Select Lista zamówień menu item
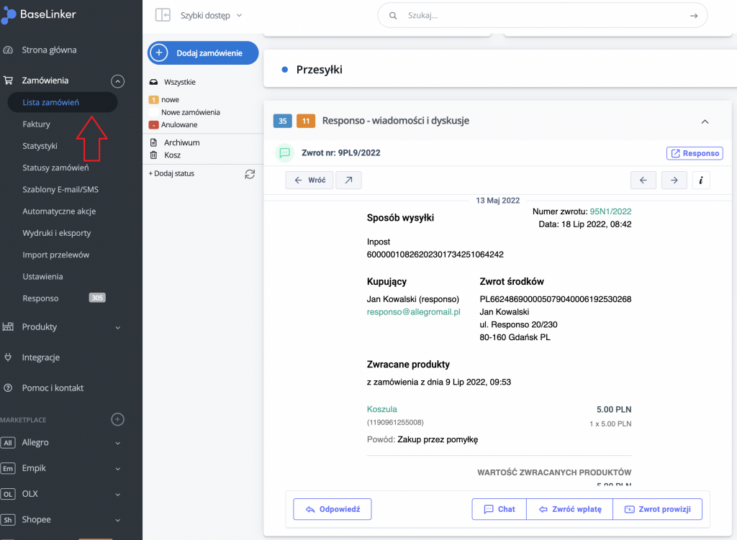The image size is (737, 540). 51,103
